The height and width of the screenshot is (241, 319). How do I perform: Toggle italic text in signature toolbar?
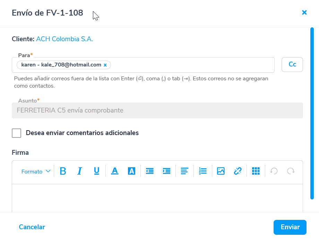coord(79,171)
